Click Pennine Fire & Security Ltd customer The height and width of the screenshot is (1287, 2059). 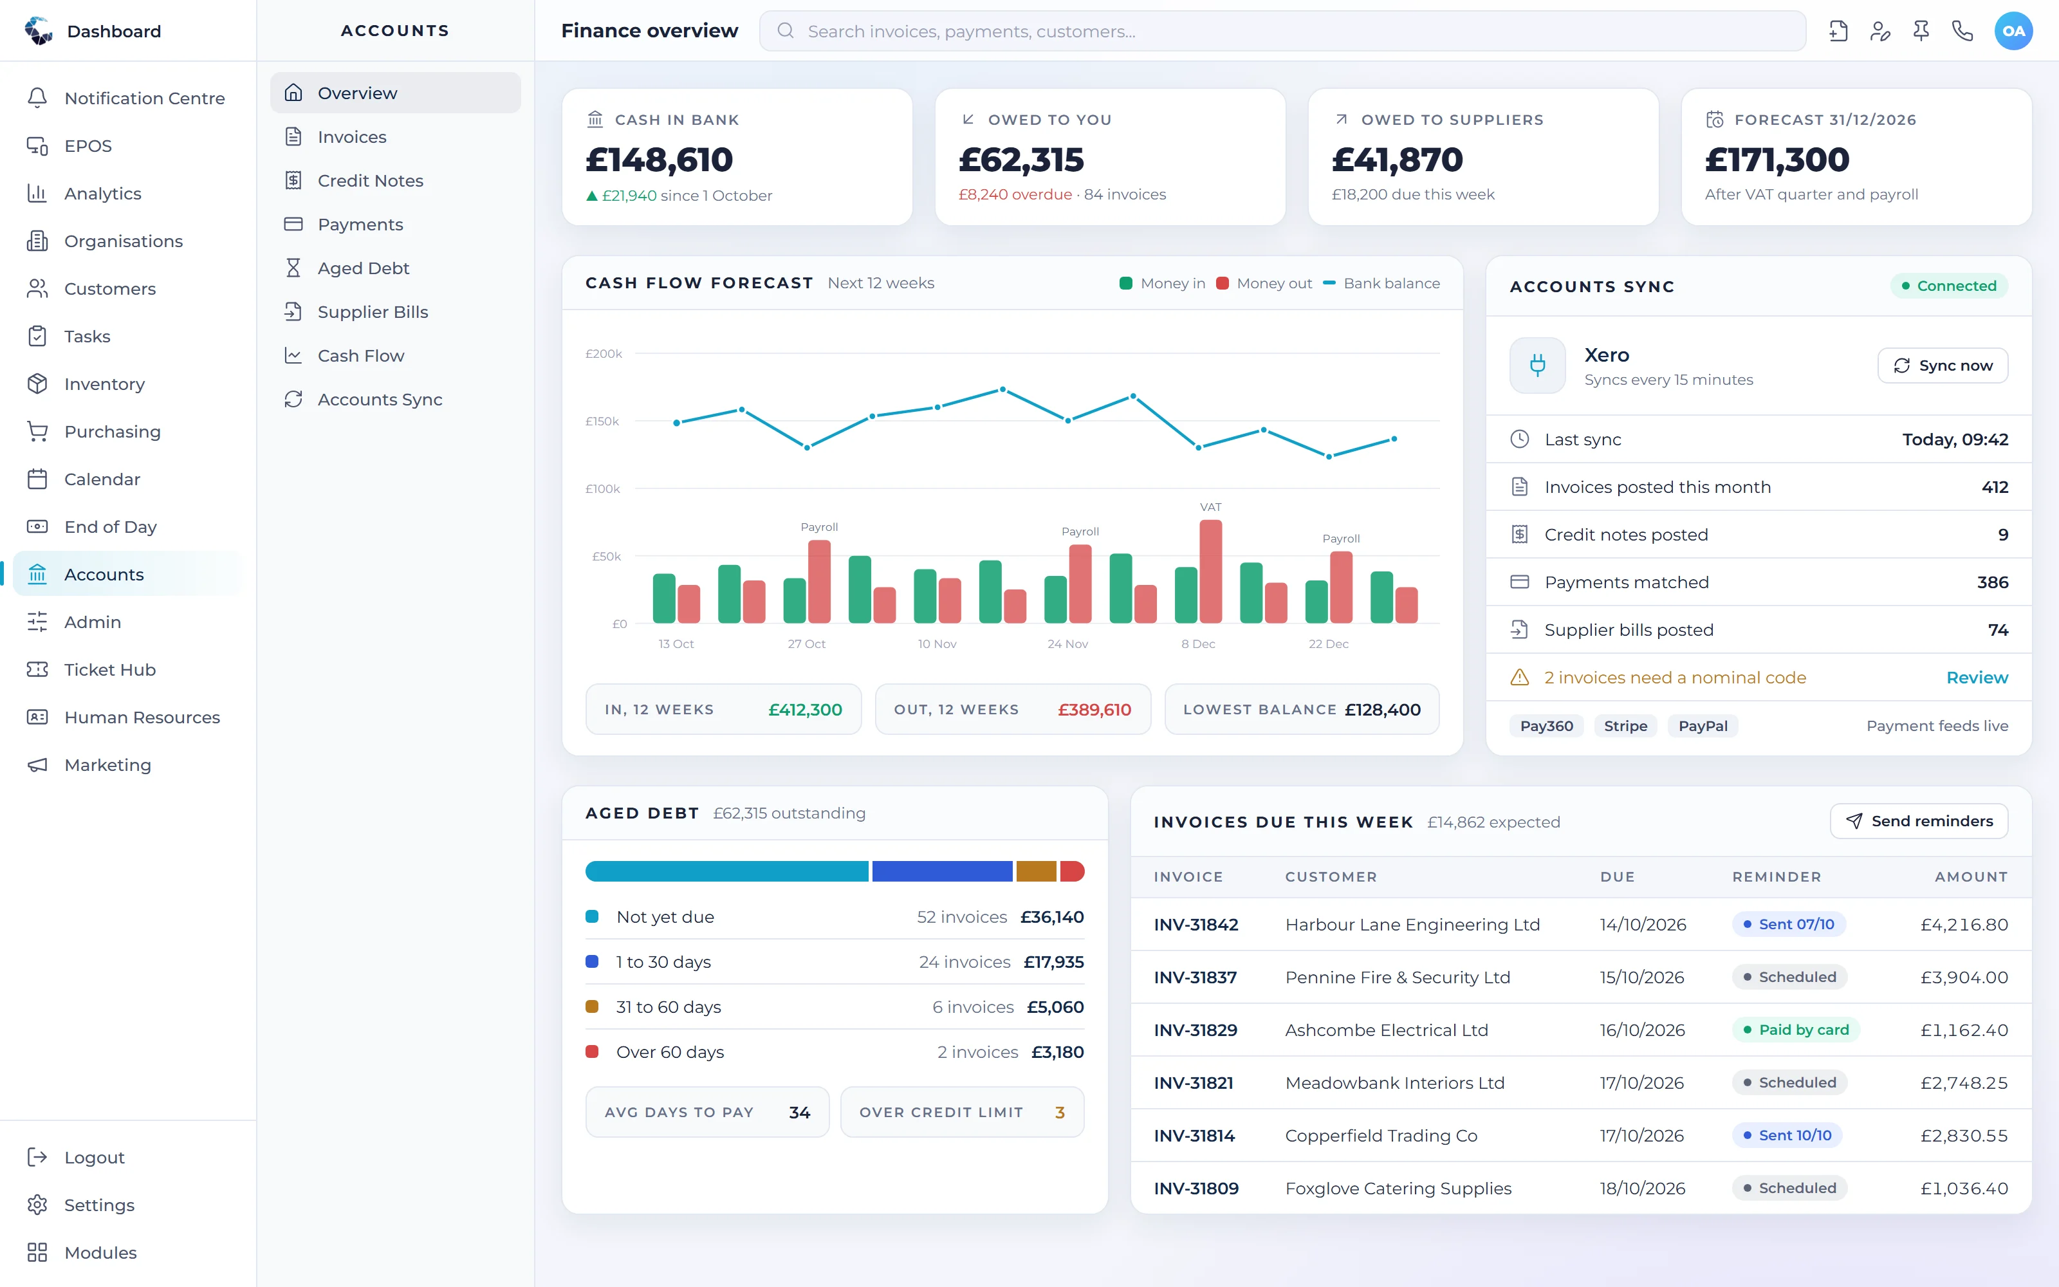tap(1398, 977)
